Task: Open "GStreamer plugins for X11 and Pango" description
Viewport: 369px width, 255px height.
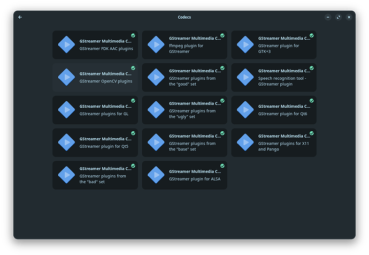Action: 283,146
